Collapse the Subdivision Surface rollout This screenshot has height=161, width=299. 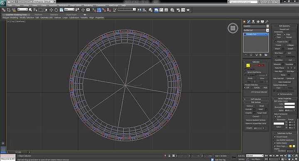click(x=284, y=133)
